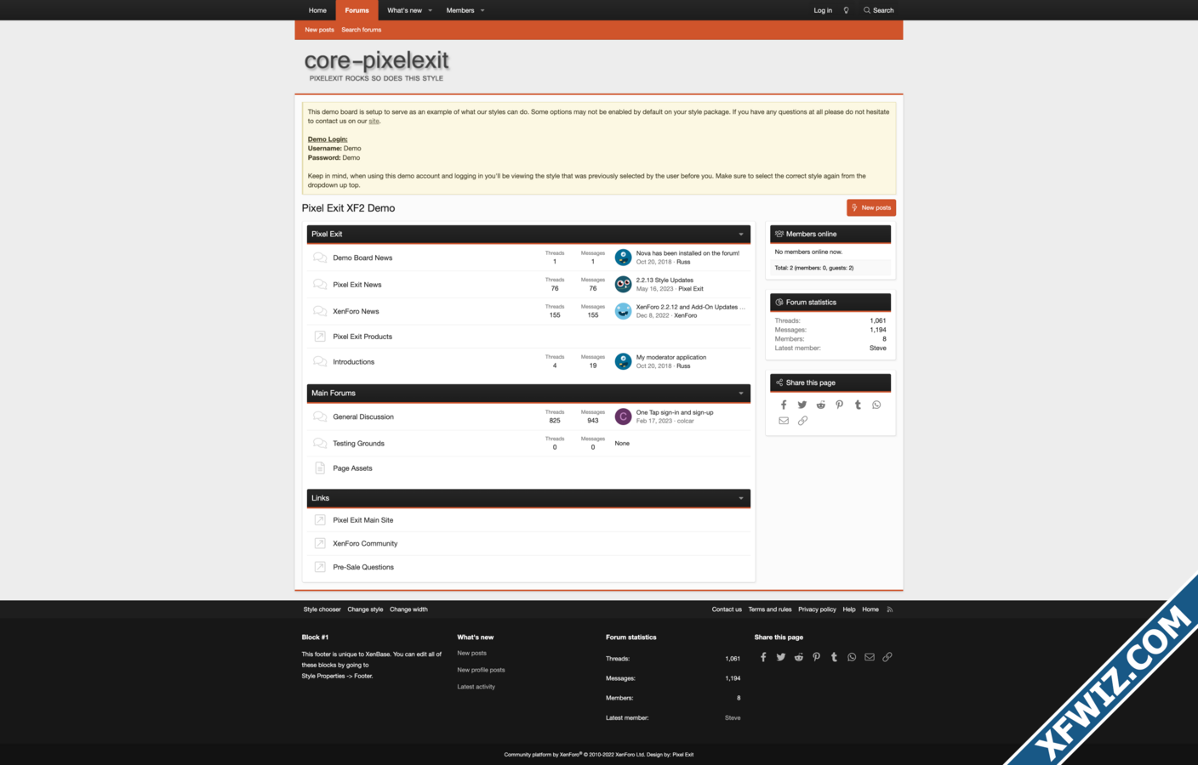This screenshot has width=1198, height=765.
Task: Click Log in
Action: (x=823, y=10)
